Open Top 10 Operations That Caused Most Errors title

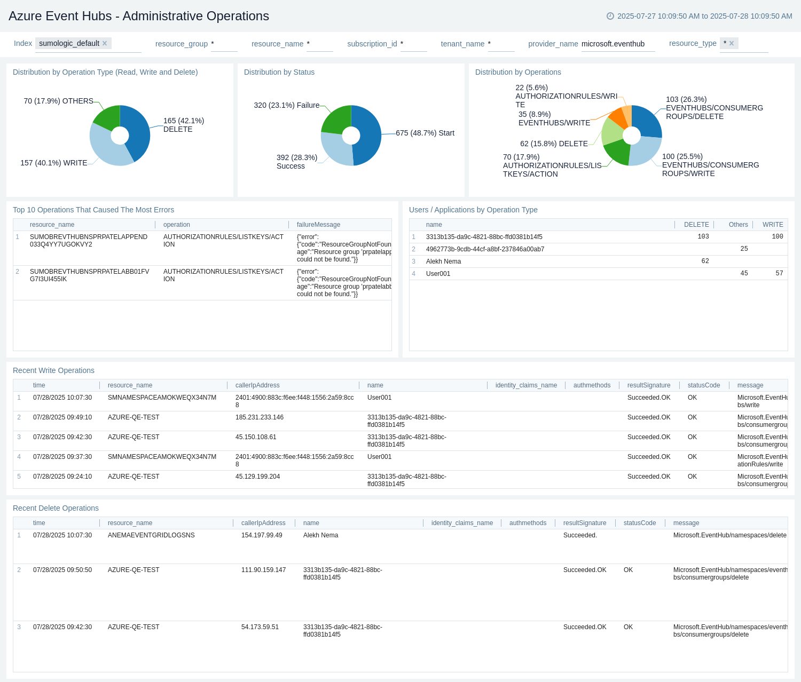[93, 210]
